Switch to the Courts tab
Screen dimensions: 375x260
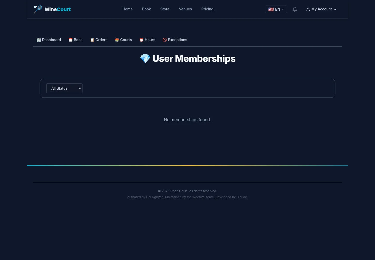pyautogui.click(x=123, y=40)
